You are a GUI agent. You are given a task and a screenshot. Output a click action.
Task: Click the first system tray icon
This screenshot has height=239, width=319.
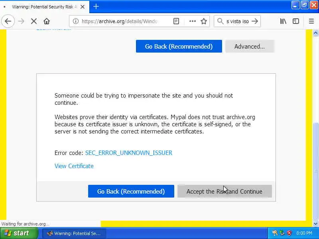[275, 233]
